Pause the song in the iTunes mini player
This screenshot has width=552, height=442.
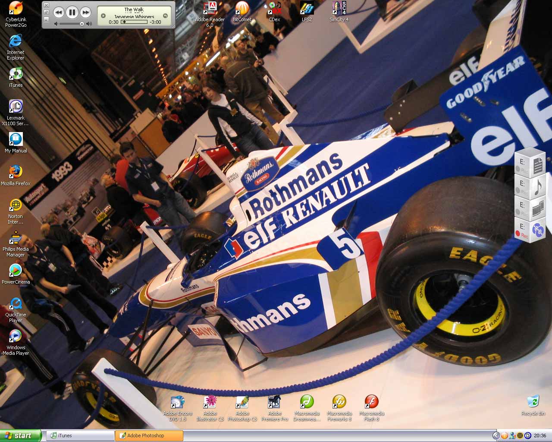72,13
